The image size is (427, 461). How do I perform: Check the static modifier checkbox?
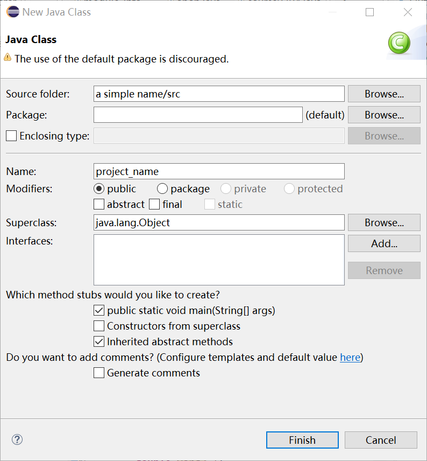[x=209, y=204]
